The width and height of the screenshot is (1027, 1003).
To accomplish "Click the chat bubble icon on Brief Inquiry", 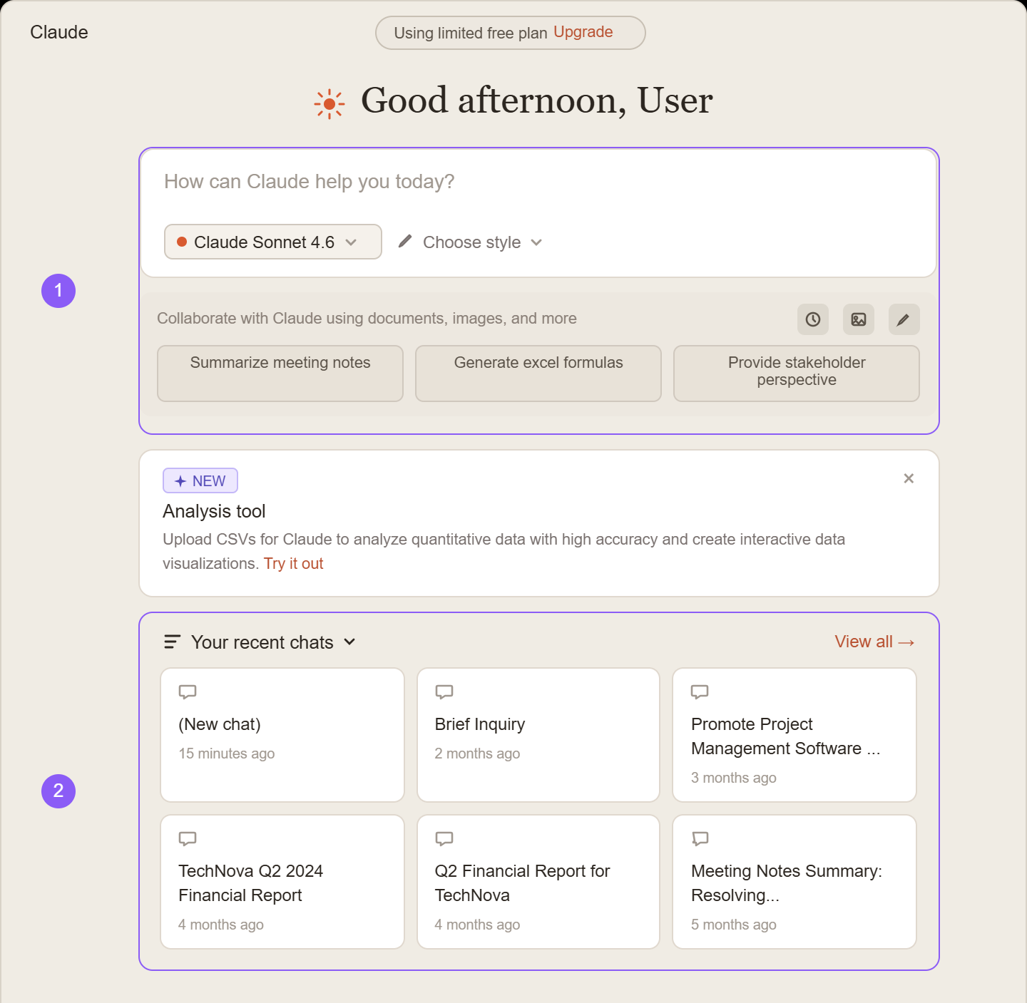I will [444, 691].
